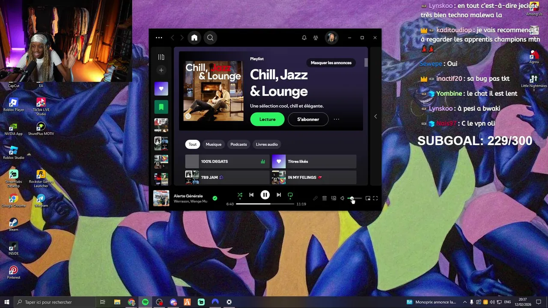Screen dimensions: 548x308
Task: Select the Livres audio filter chip
Action: 267,145
